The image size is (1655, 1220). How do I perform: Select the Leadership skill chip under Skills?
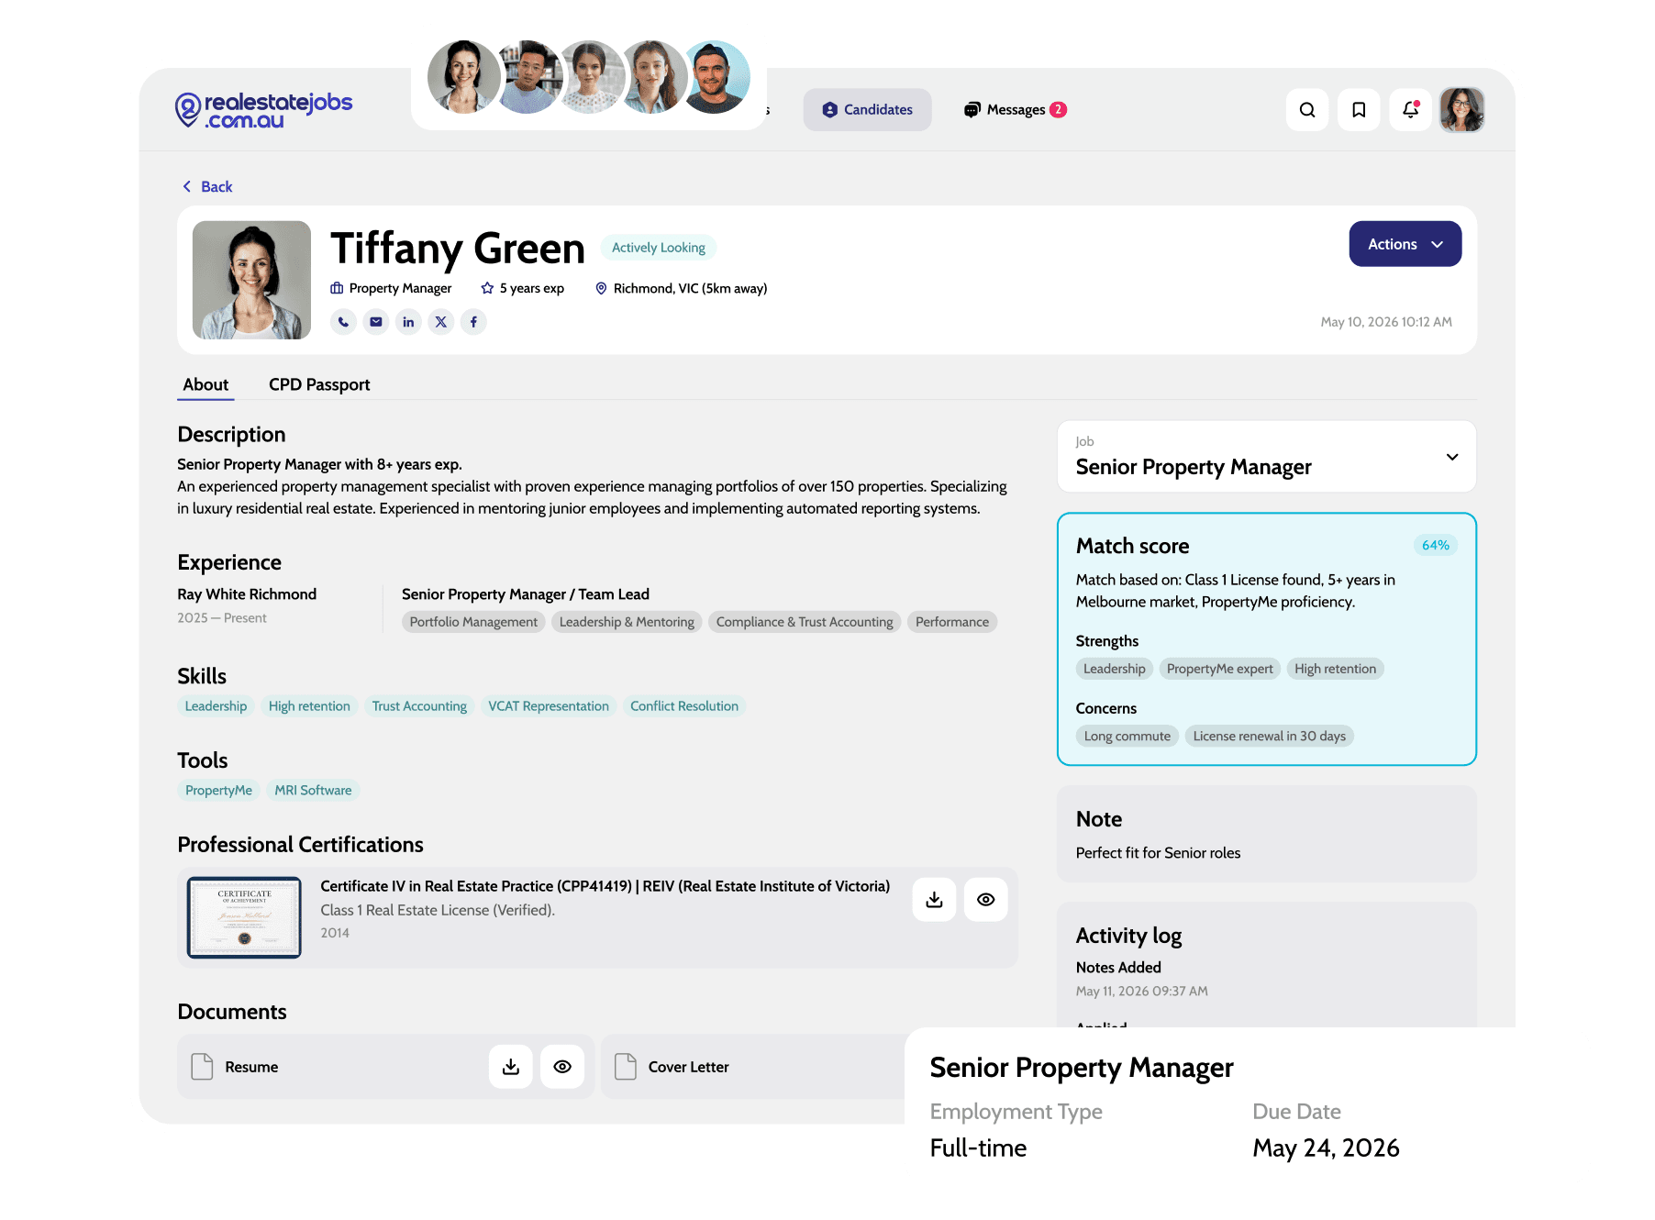click(x=216, y=706)
